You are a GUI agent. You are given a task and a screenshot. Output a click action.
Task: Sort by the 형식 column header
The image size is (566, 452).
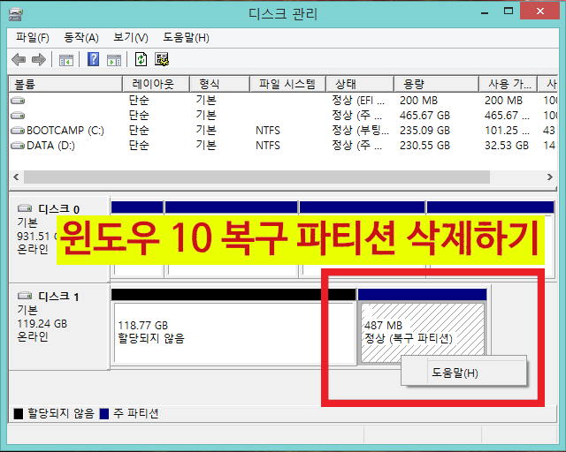click(220, 85)
